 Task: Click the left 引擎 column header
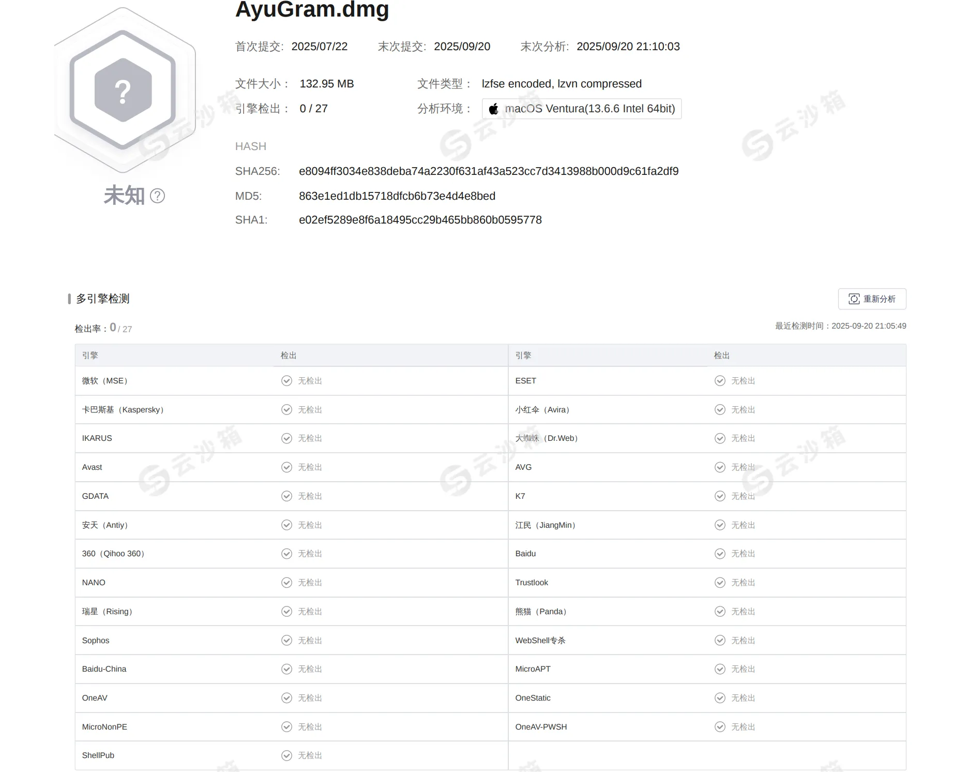[90, 355]
